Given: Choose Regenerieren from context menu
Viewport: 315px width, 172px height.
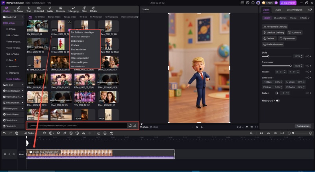Looking at the screenshot, I should 77,54.
